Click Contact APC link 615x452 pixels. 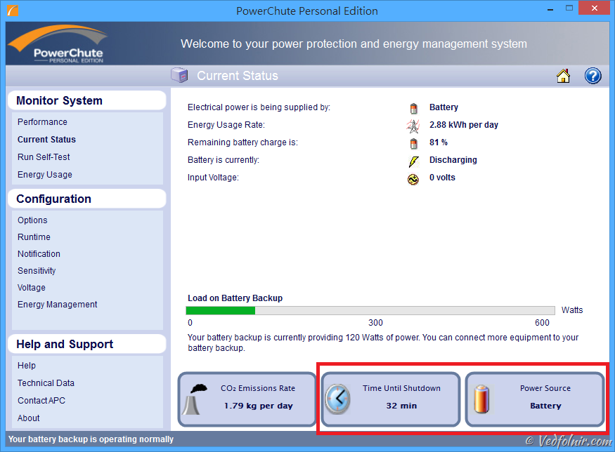(x=41, y=401)
